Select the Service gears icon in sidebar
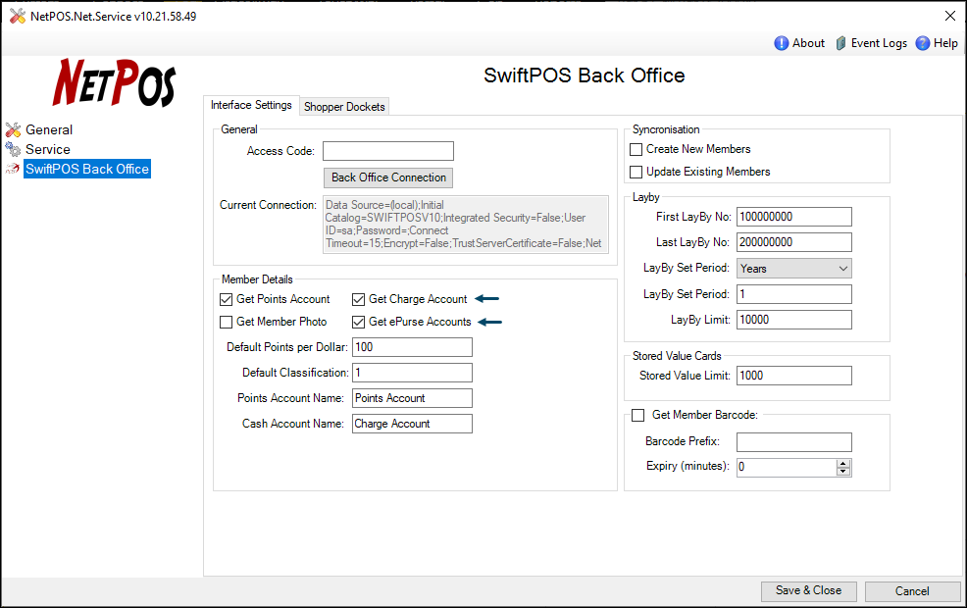Screen dimensions: 967x608 [13, 149]
